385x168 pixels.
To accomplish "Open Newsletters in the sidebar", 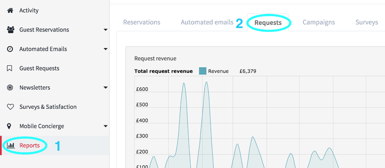I will click(35, 88).
